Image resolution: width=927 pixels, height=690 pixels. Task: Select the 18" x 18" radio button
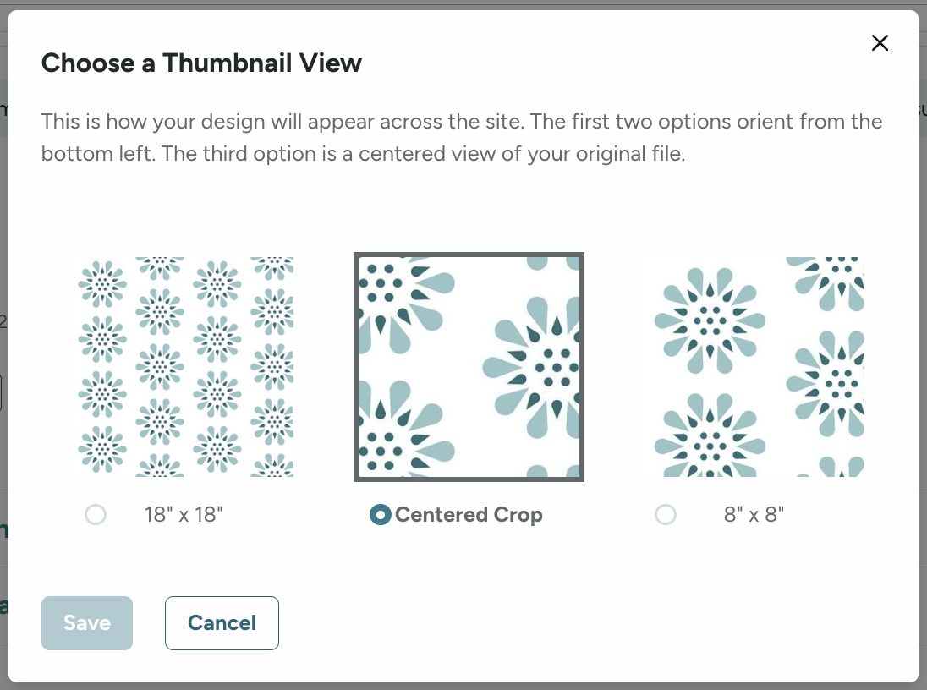tap(96, 514)
